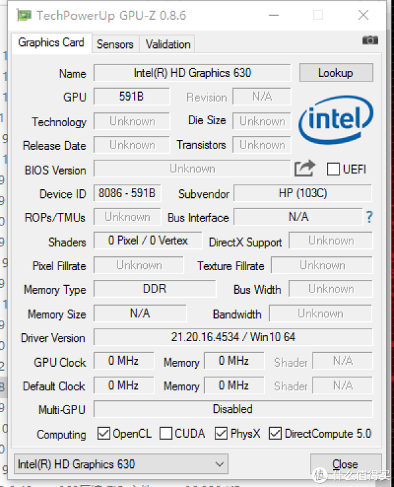Click the Texture Fillrate field showing Unknown
The image size is (394, 487).
tap(322, 265)
